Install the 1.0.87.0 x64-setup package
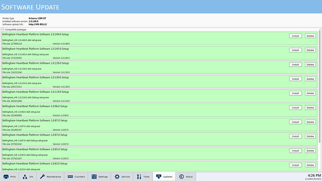The height and width of the screenshot is (181, 322). [x=296, y=122]
